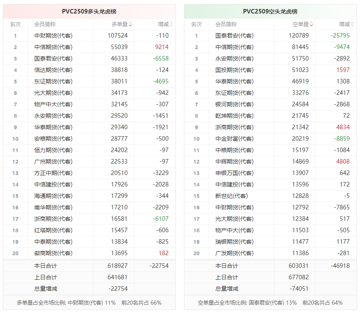This screenshot has height=312, width=361.
Task: Select 海通期货(代客) row name
Action: point(53,196)
